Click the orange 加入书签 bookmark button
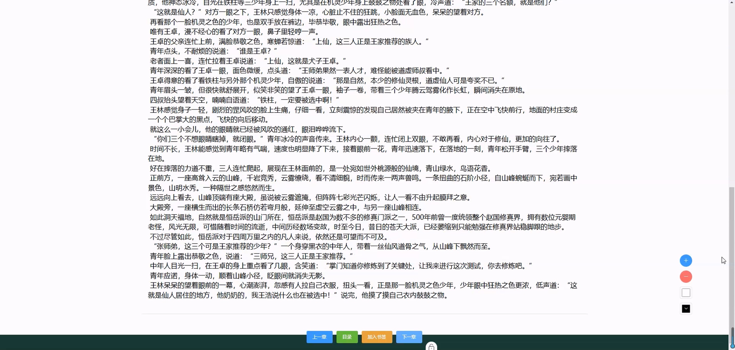The image size is (735, 350). (377, 337)
